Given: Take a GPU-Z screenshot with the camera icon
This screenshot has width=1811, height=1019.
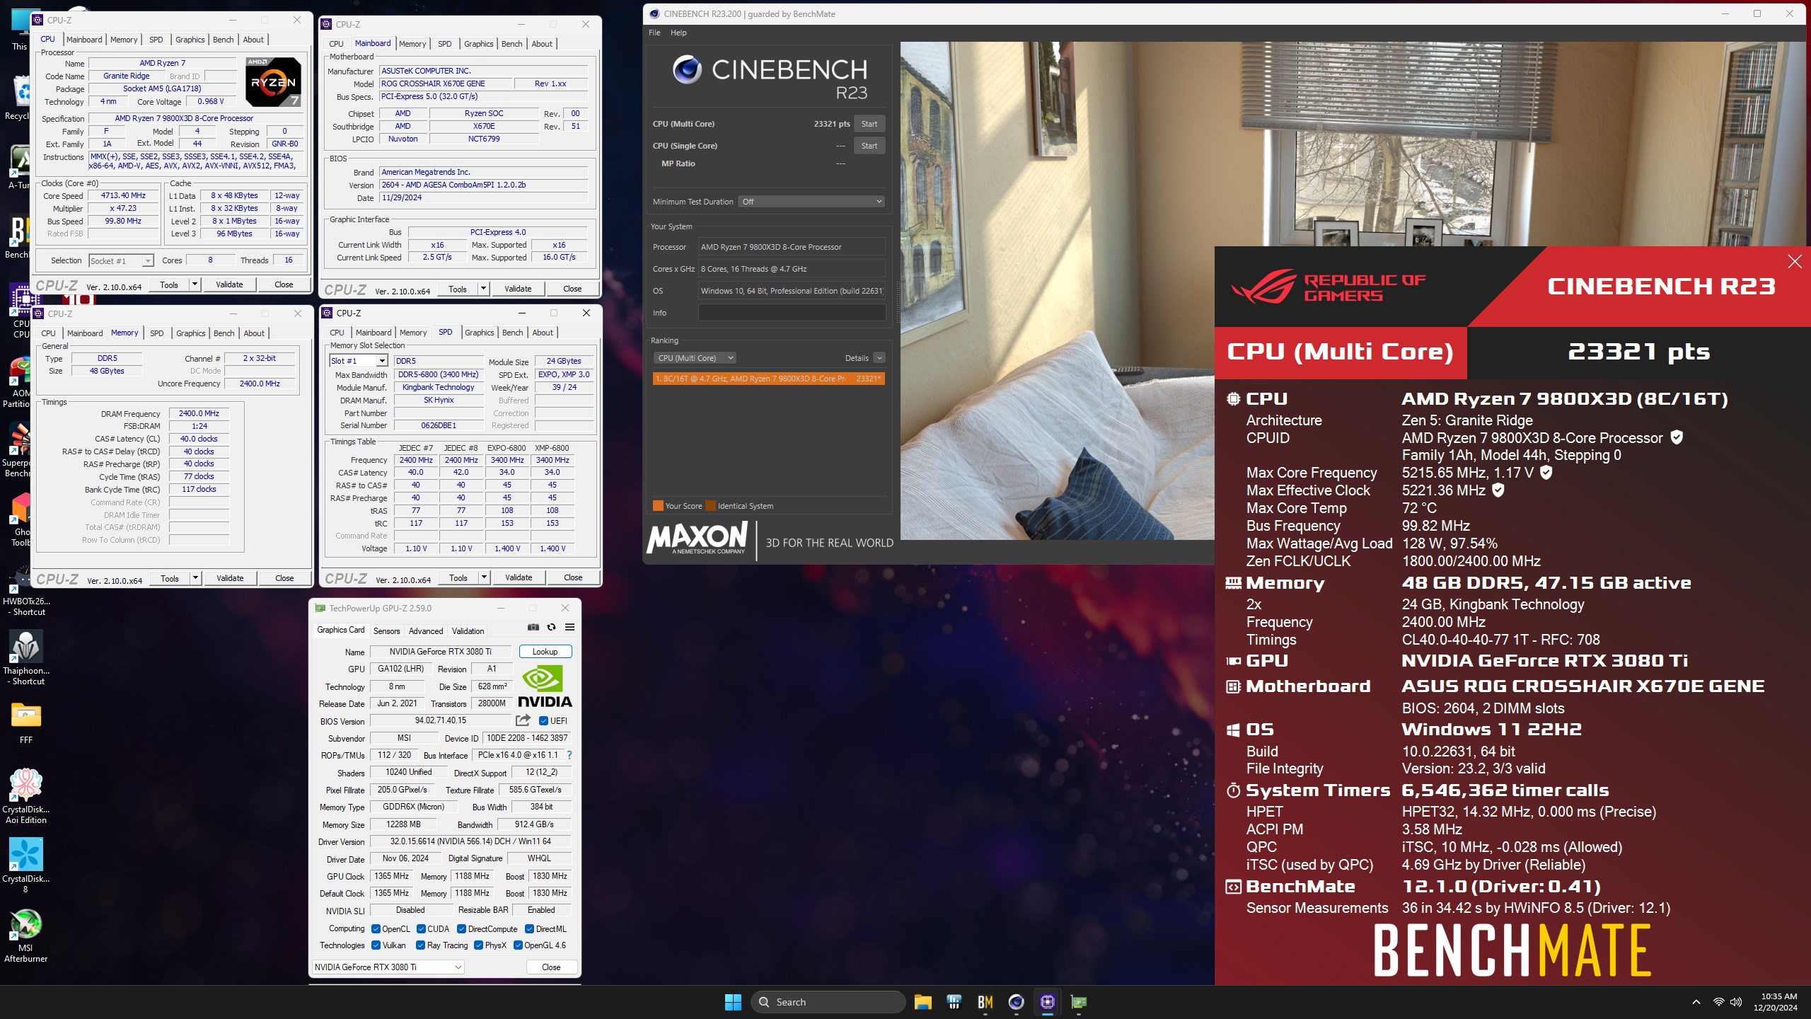Looking at the screenshot, I should click(x=533, y=627).
